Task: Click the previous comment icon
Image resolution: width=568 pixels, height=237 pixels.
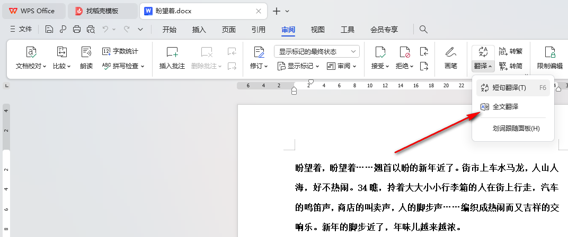Action: click(232, 52)
